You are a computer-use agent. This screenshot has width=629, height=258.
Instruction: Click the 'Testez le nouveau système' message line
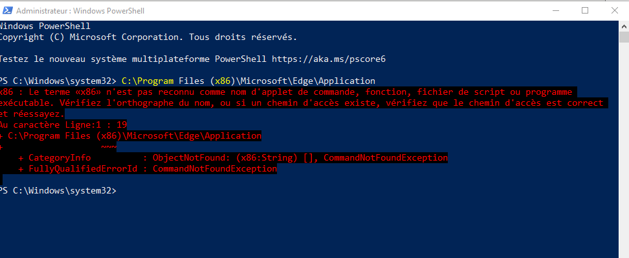point(193,59)
